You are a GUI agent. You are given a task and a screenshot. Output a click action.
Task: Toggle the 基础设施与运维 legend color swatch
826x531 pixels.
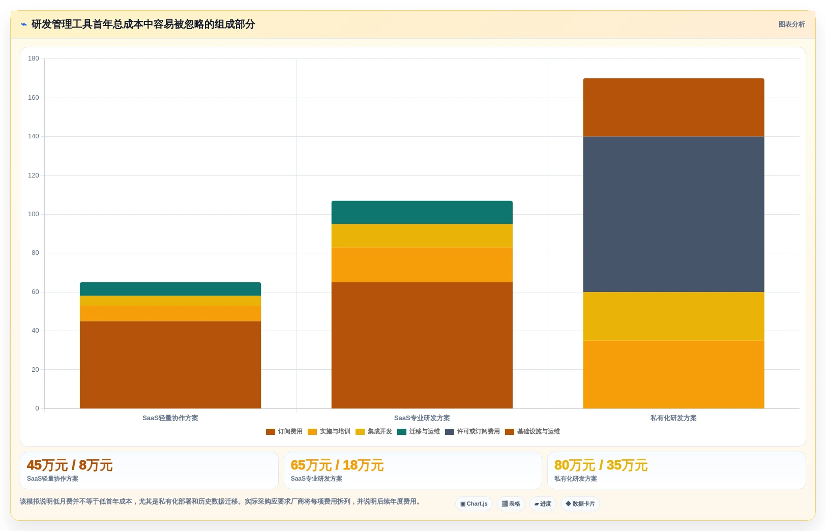click(510, 432)
